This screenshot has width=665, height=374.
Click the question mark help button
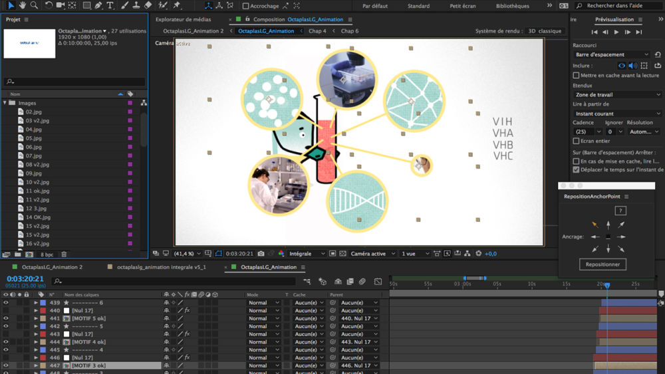pos(620,211)
